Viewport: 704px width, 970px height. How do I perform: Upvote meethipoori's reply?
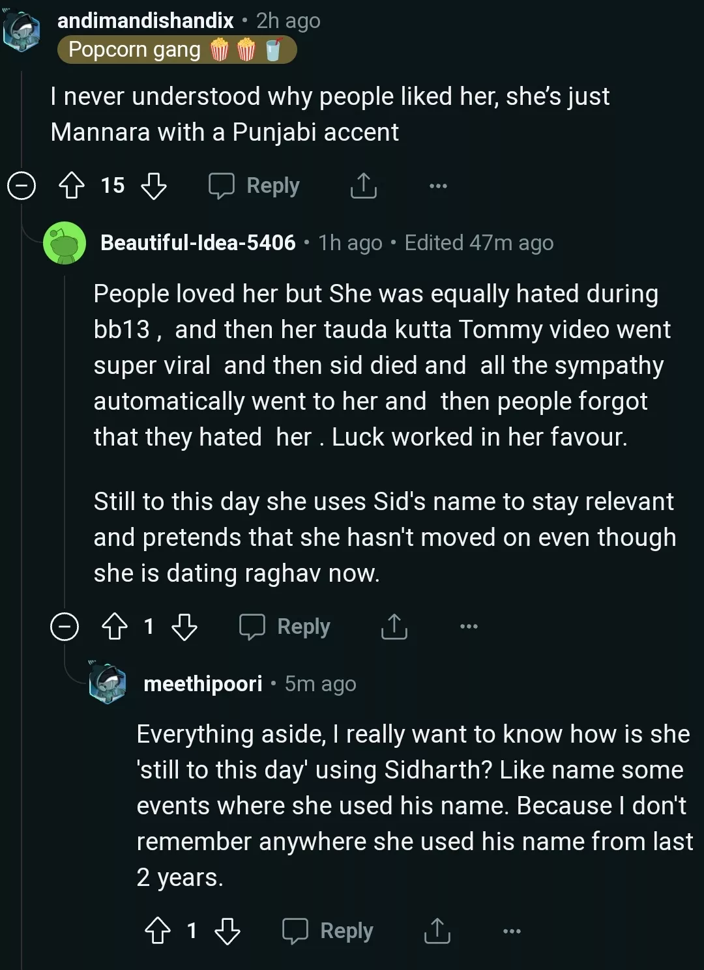(158, 930)
